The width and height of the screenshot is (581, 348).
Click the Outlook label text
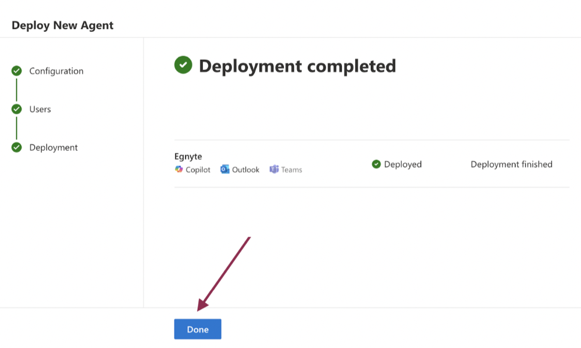pos(244,169)
